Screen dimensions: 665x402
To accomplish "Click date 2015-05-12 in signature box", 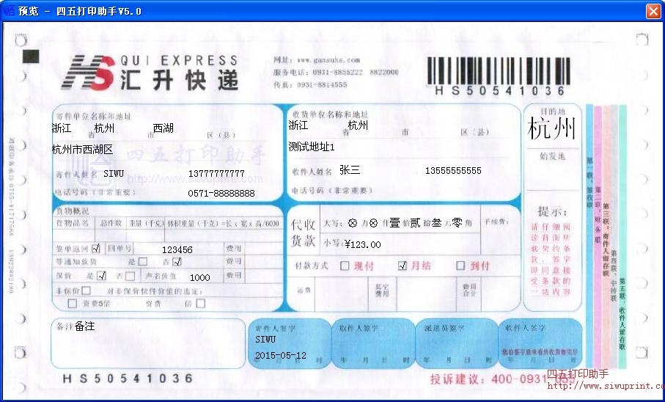I will 280,355.
